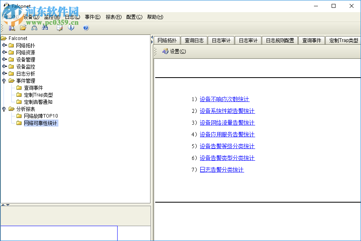Click the report browse toolbar icon
361x241 pixels.
tap(12, 27)
